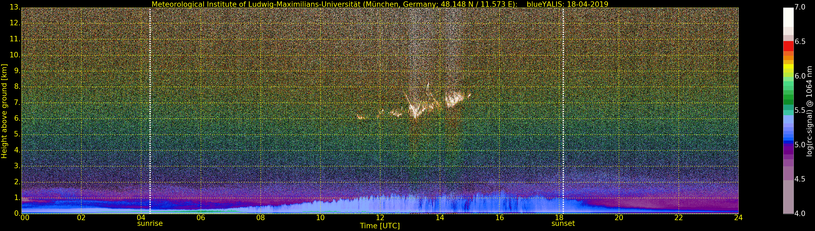The image size is (815, 231).
Task: Click the time axis tick '02'
Action: 81,218
